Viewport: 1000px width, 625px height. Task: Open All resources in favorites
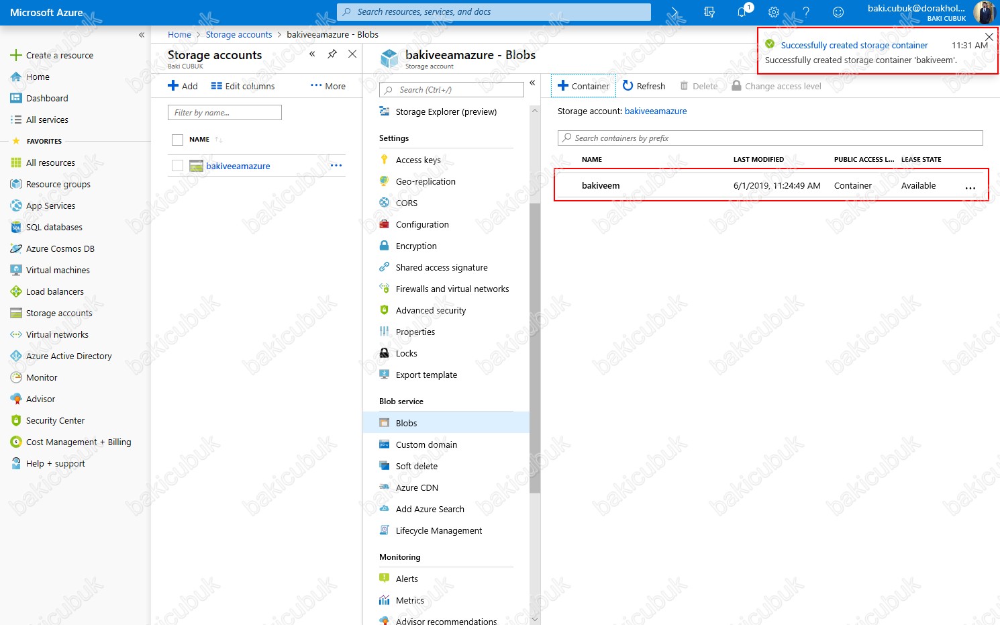43,163
